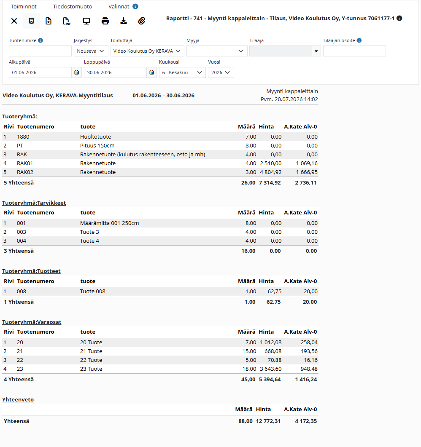Export report as PDF icon

[67, 21]
